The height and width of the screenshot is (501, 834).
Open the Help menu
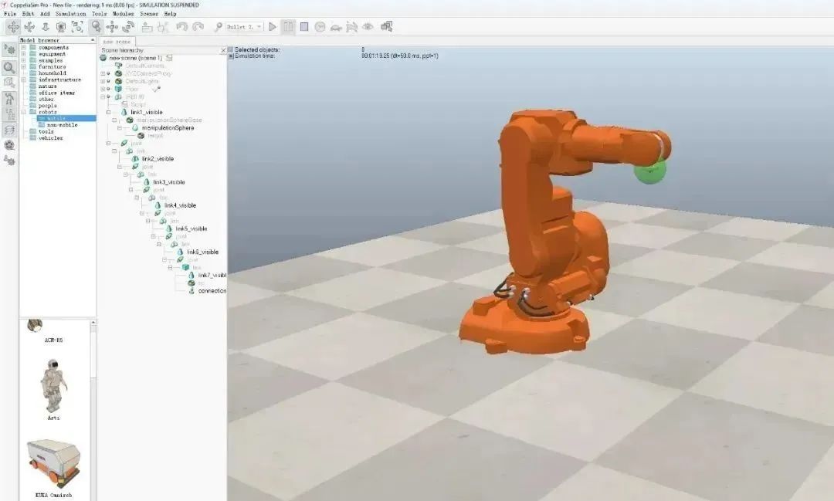170,14
